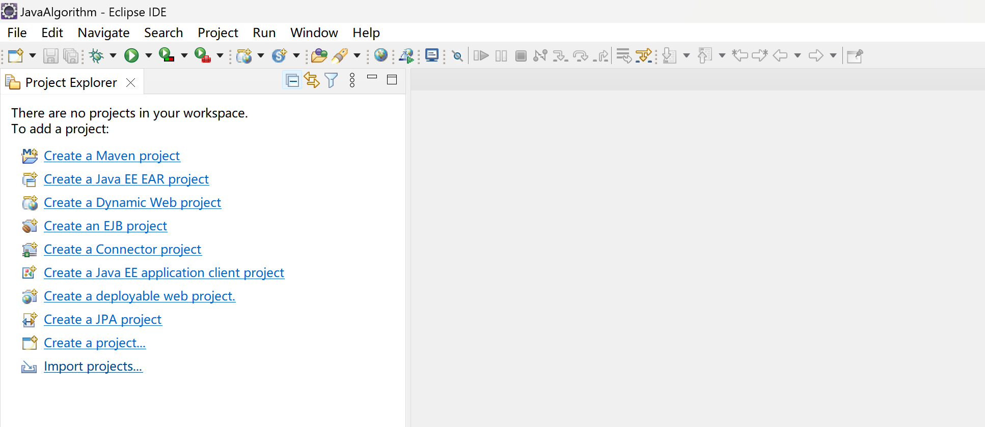Click the Debug bug icon
Screen dimensions: 985x427
(x=96, y=55)
